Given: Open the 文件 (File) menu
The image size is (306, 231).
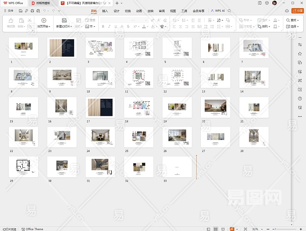Looking at the screenshot, I should 8,11.
